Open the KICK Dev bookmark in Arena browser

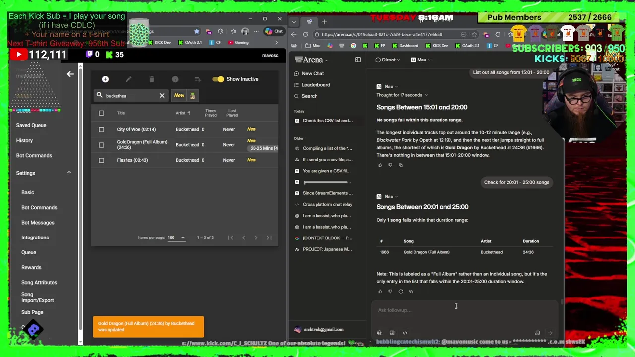pos(437,46)
